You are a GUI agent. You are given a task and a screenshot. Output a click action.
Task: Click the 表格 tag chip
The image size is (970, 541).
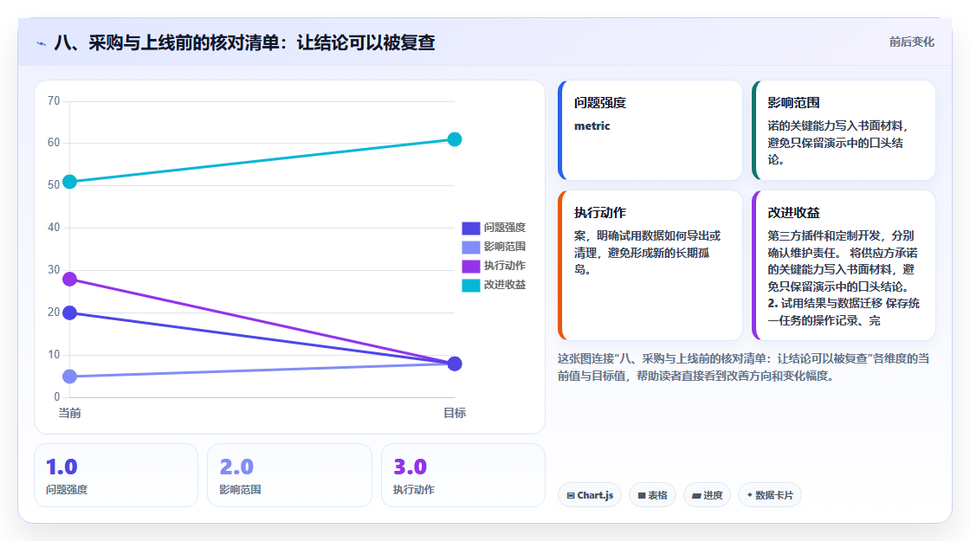tap(653, 495)
